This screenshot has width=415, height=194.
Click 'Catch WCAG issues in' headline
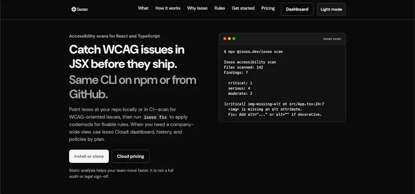coord(127,49)
